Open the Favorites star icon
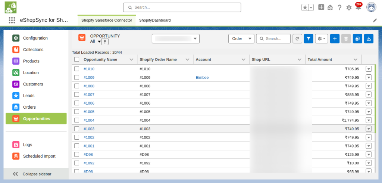Viewport: 382px width, 183px height. [x=305, y=7]
